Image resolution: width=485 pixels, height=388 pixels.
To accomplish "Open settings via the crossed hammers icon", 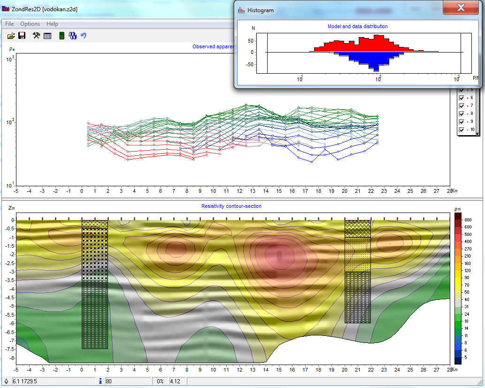I will click(37, 36).
